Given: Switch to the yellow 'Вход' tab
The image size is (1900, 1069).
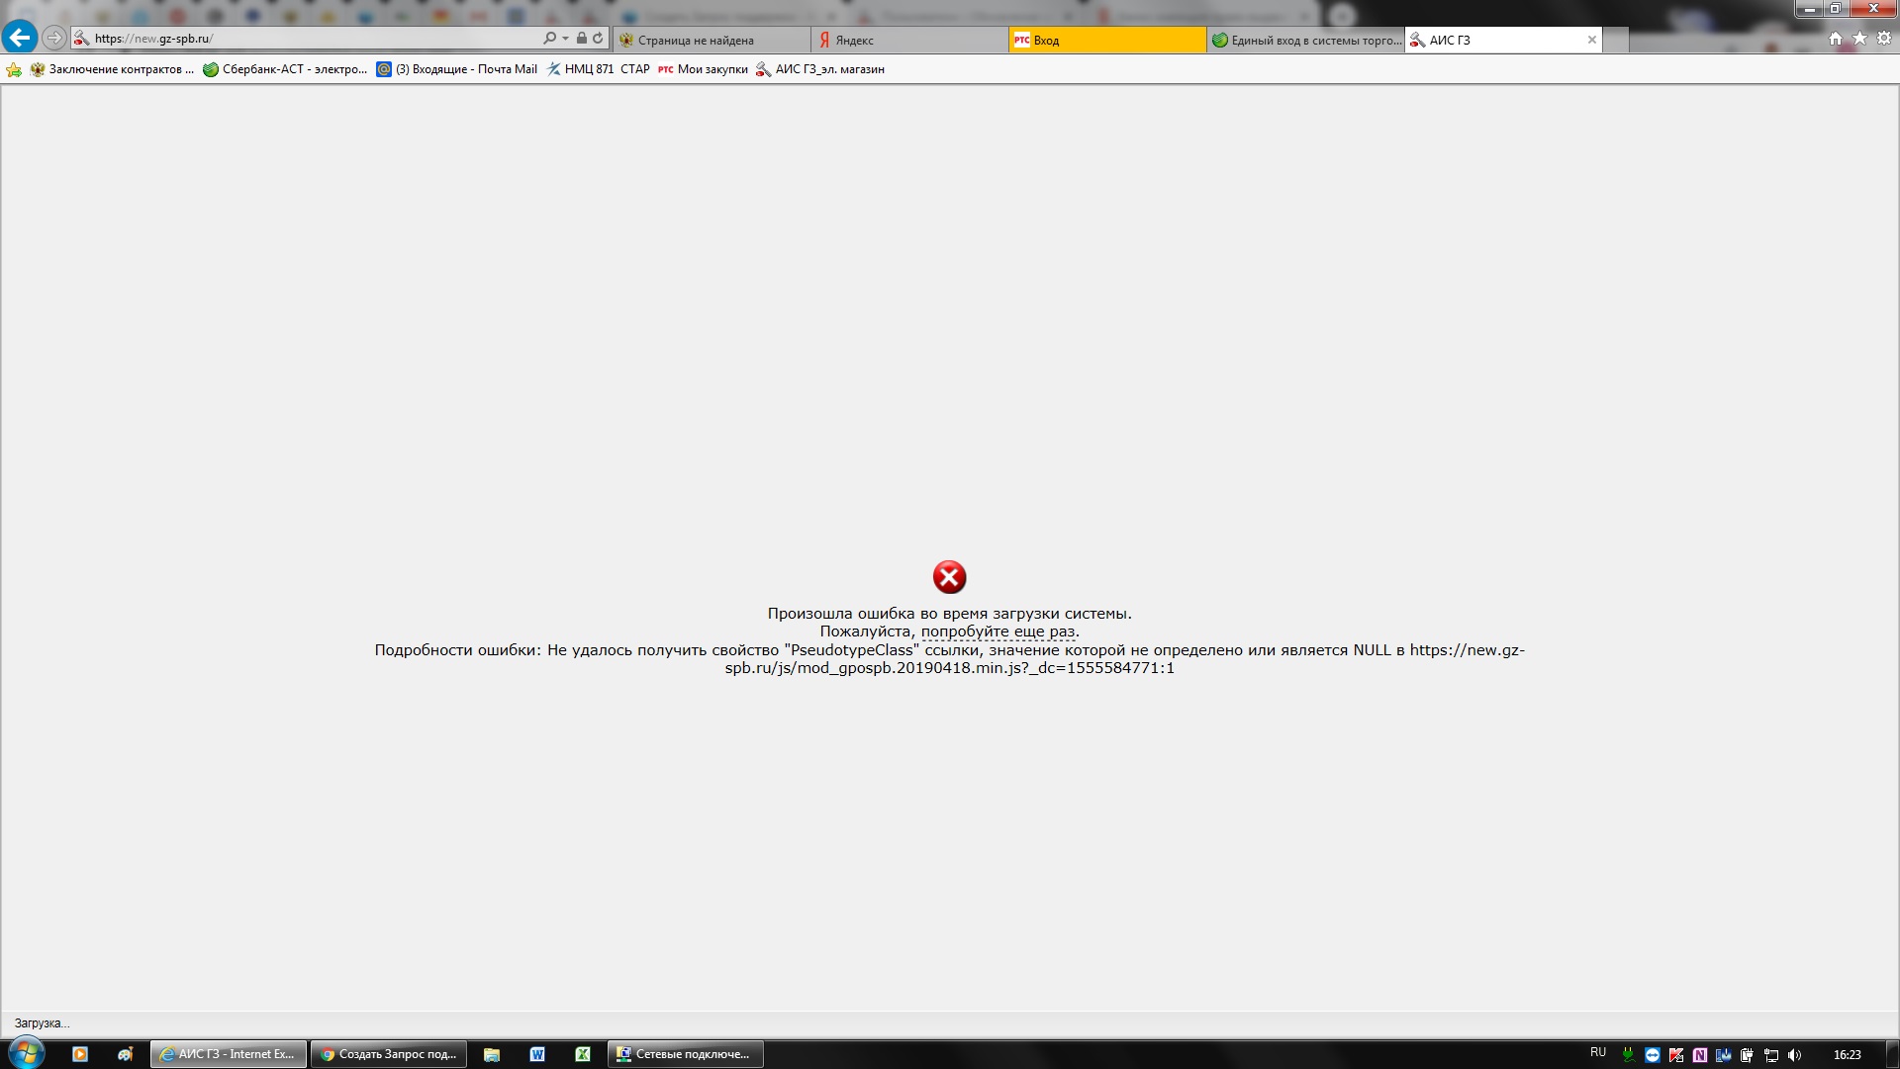Looking at the screenshot, I should [x=1107, y=40].
